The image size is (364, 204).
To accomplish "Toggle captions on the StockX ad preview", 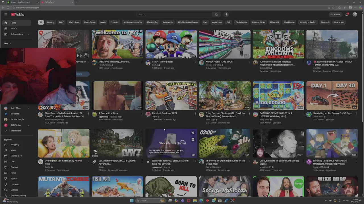I will tap(193, 139).
